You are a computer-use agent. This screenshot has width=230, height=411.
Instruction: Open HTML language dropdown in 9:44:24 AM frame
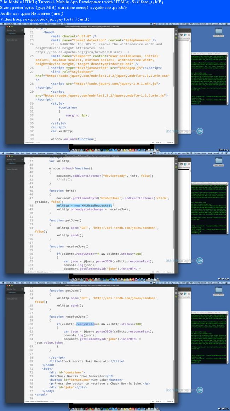[158, 272]
